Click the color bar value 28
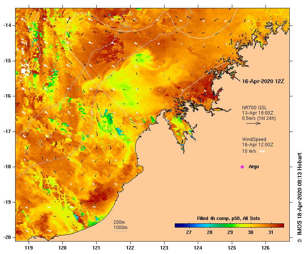The image size is (306, 254). [210, 232]
